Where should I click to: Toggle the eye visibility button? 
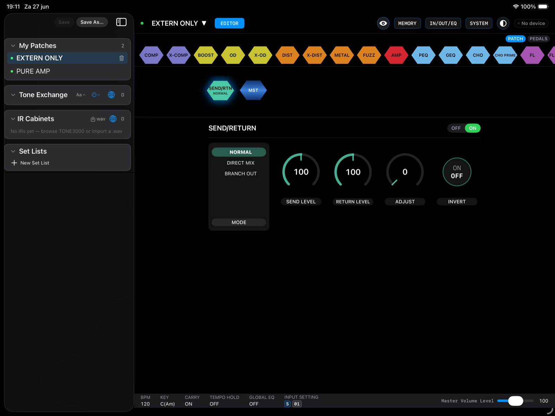(383, 23)
